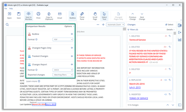Viewport: 186px width, 112px height.
Task: Click the 514 changes counter text
Action: click(x=133, y=105)
